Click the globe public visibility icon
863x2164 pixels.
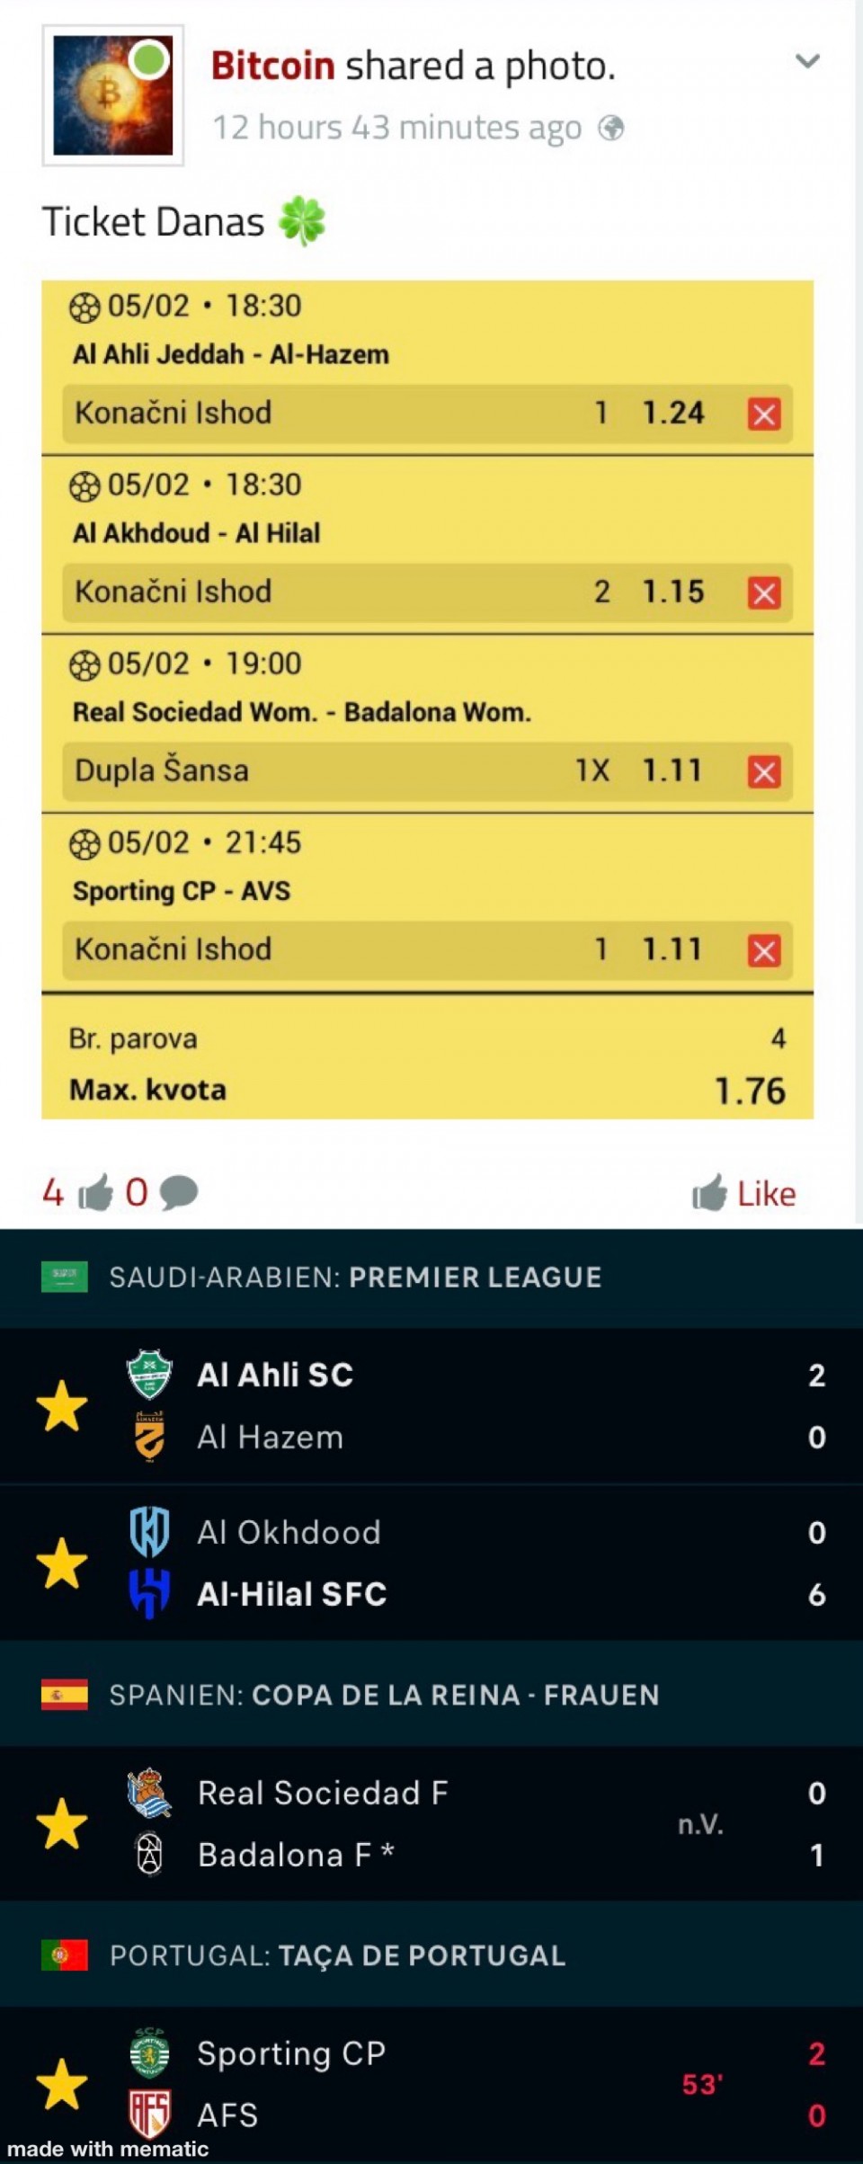(611, 129)
